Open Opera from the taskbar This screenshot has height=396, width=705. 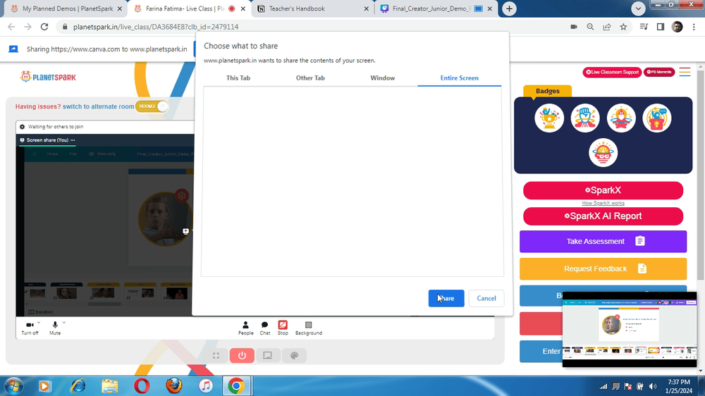142,386
